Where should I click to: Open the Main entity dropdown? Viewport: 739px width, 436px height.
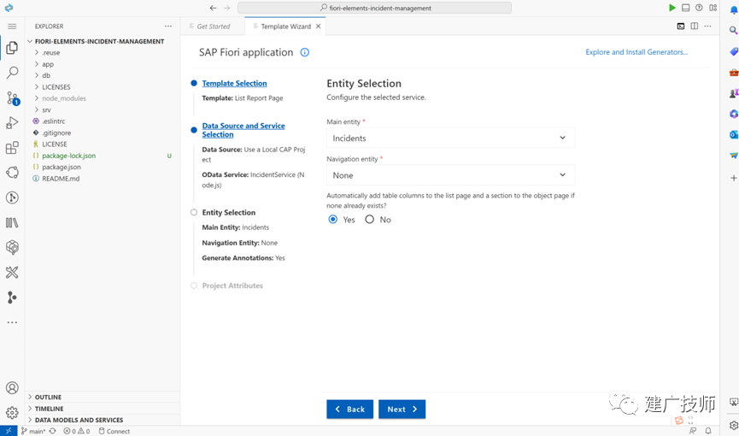pos(450,138)
